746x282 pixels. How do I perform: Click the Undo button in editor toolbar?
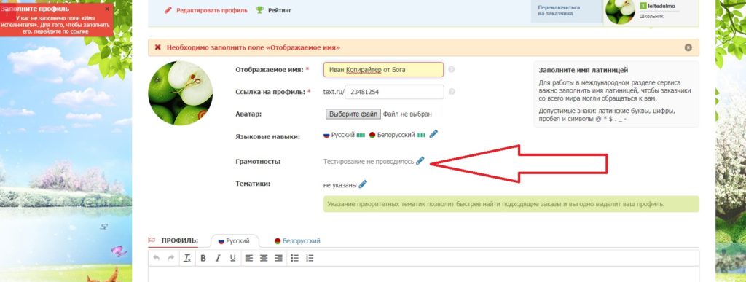click(x=156, y=258)
